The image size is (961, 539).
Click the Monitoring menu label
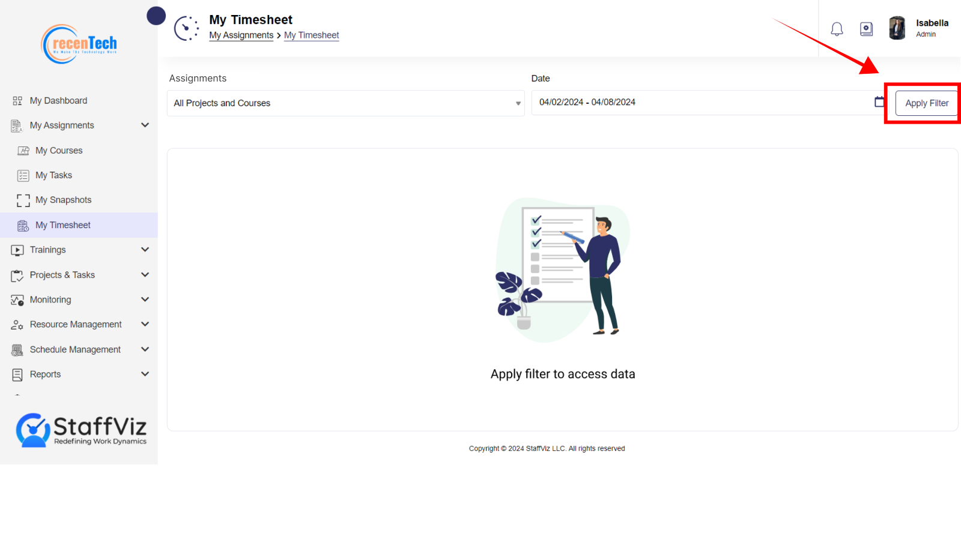click(x=50, y=300)
